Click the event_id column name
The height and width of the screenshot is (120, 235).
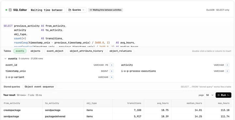click(x=11, y=65)
